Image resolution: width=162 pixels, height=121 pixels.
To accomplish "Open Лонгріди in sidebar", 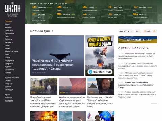I will point(9,90).
